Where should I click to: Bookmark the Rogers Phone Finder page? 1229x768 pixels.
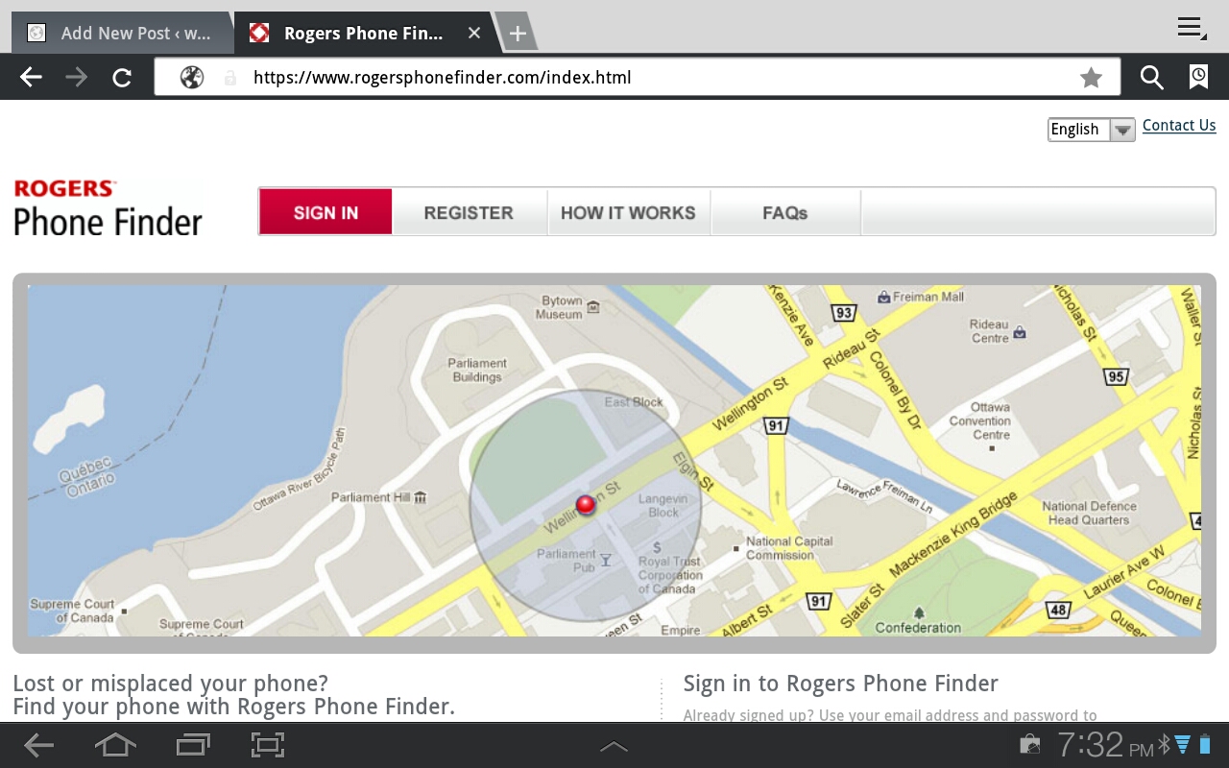point(1091,77)
